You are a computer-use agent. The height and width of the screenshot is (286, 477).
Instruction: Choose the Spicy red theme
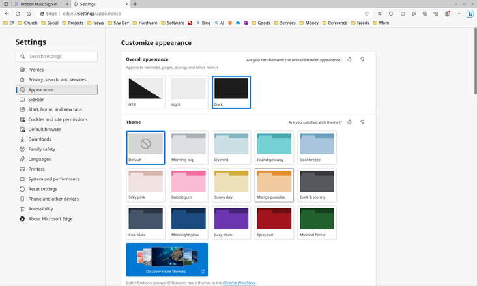(x=274, y=222)
